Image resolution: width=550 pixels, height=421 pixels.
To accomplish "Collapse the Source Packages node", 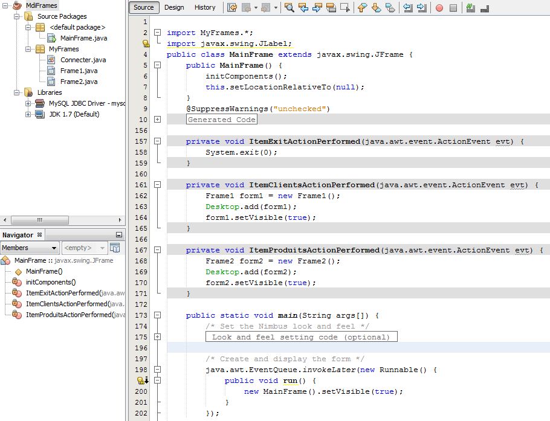I will [16, 16].
